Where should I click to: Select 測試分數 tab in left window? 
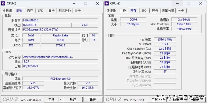64,11
